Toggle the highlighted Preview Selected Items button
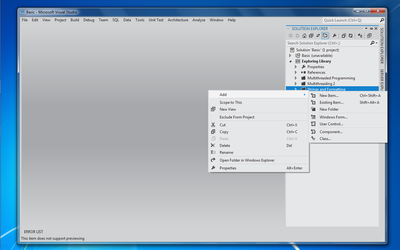 point(325,36)
